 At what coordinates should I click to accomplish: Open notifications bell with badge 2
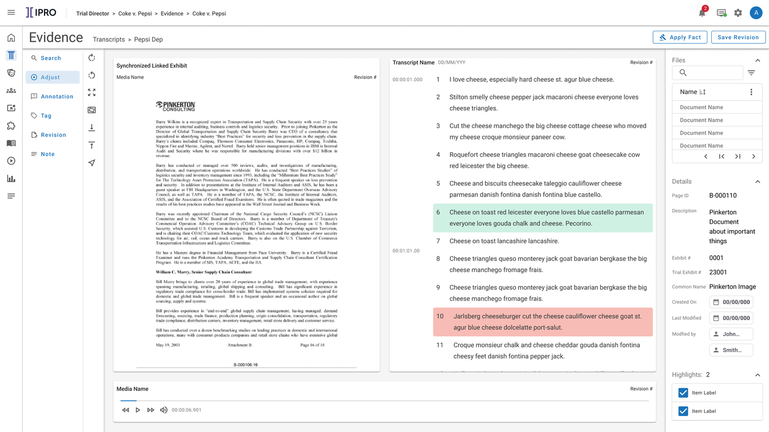703,13
